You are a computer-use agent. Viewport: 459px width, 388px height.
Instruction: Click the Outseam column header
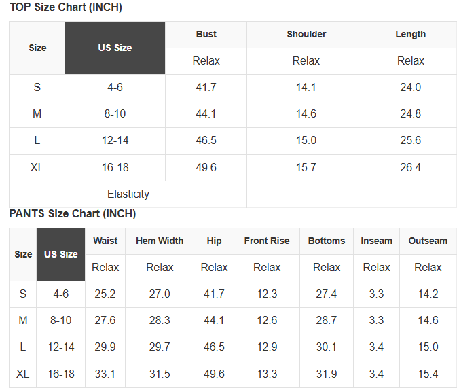point(428,241)
